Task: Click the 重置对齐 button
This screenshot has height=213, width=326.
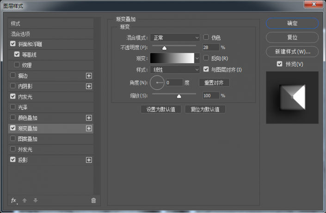Action: (x=214, y=83)
